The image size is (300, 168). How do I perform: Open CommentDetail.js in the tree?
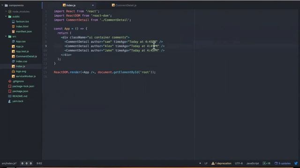(26, 56)
